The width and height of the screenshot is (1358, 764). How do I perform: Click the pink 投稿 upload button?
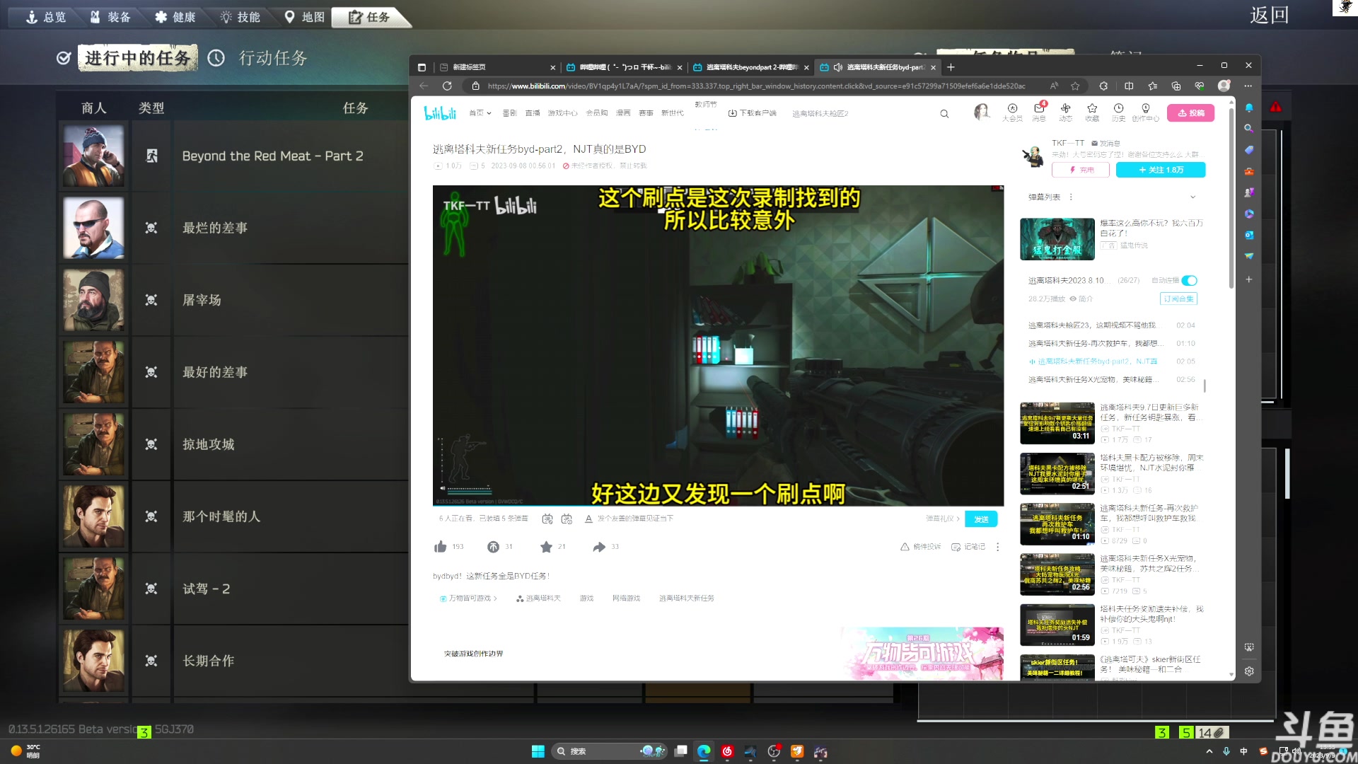click(1191, 112)
